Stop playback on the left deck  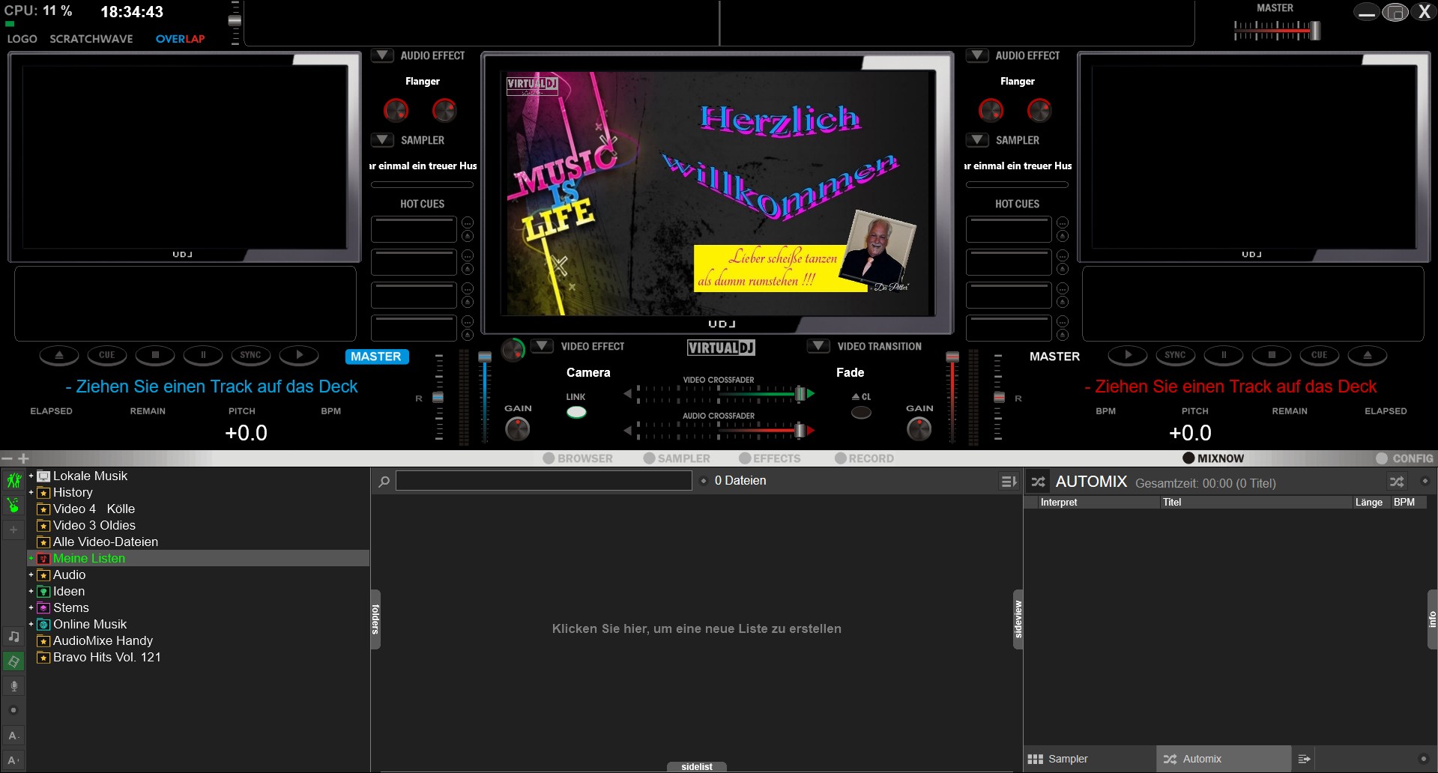[155, 355]
